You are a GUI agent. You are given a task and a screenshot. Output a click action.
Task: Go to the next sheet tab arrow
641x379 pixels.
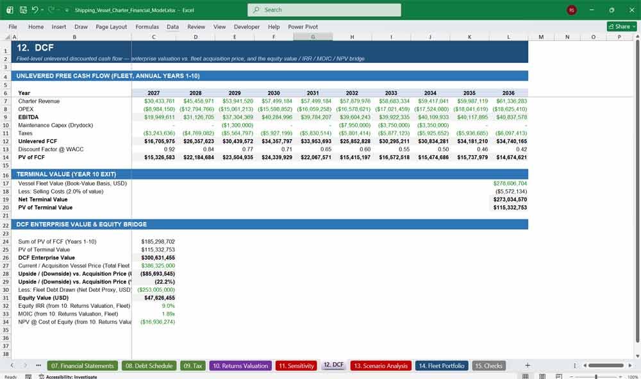click(x=26, y=366)
